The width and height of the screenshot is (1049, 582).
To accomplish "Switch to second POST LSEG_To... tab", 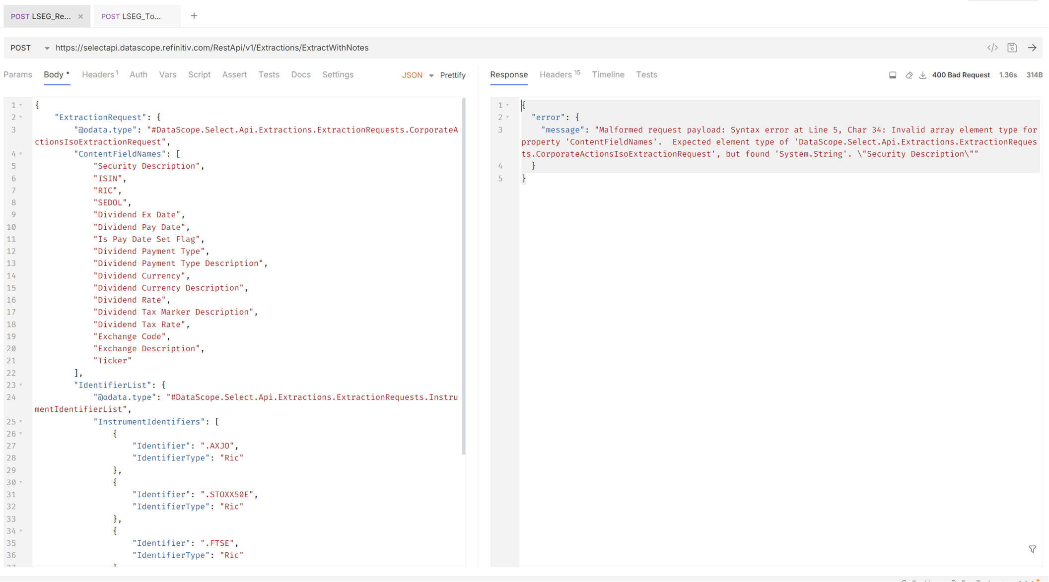I will [x=132, y=16].
